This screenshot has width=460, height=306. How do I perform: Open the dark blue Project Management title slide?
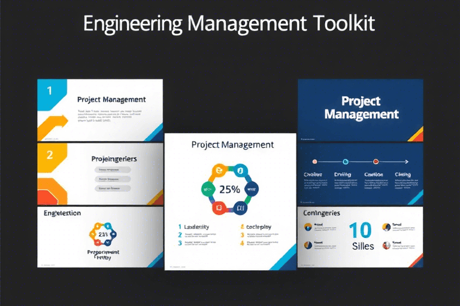tap(361, 110)
